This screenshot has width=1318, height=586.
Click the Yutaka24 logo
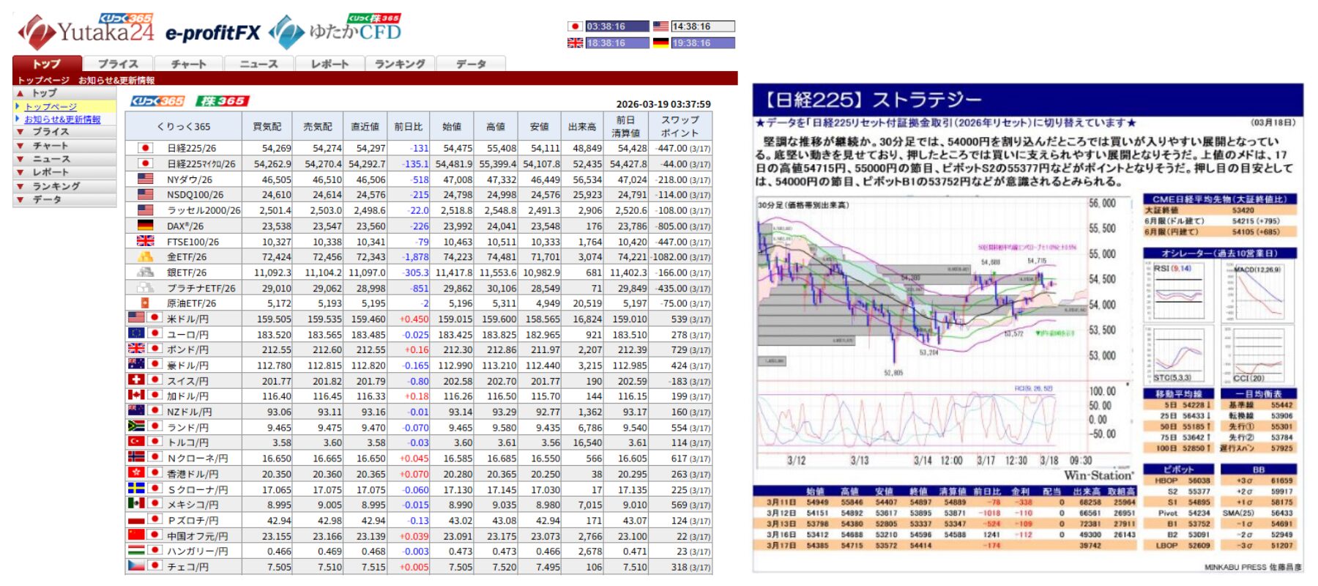86,31
